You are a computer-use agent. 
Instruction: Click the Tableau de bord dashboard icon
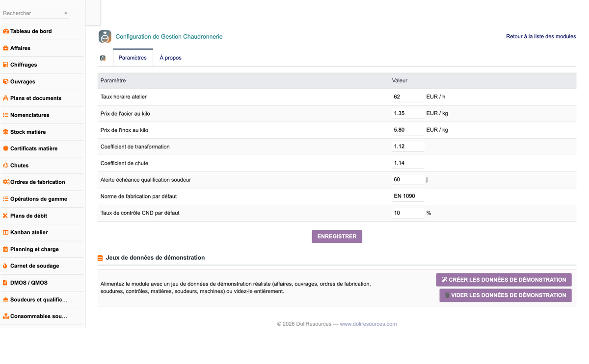coord(6,31)
